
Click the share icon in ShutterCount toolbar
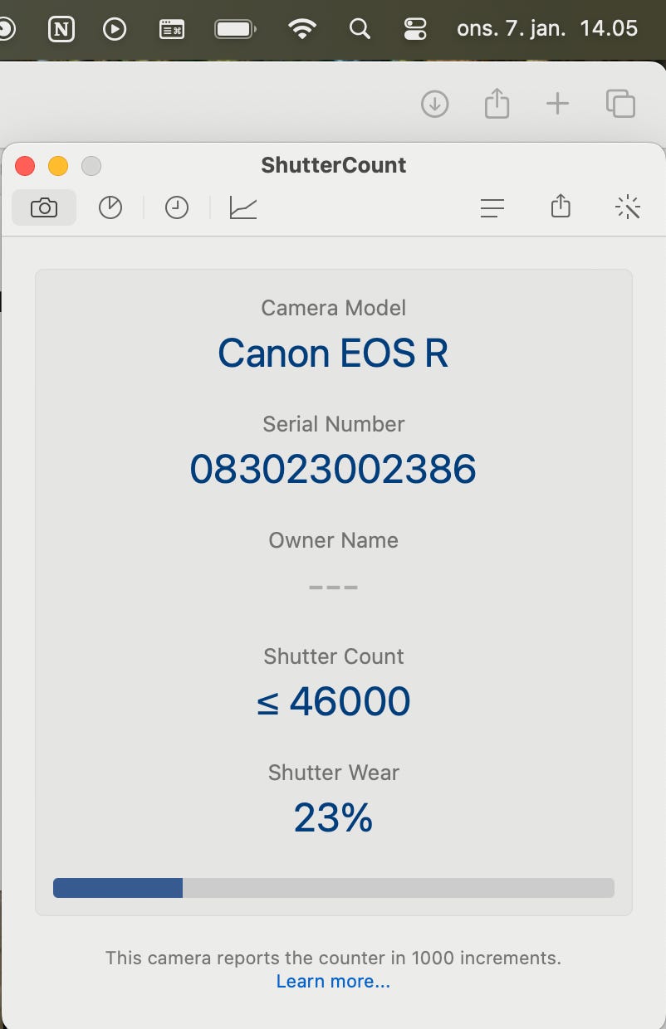tap(561, 207)
